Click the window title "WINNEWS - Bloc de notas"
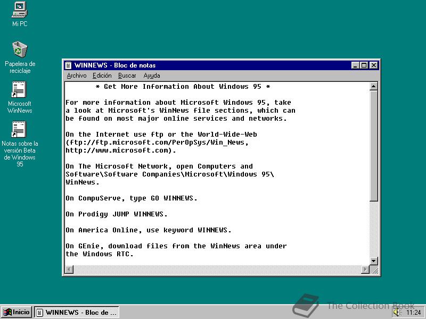The height and width of the screenshot is (319, 426). point(115,65)
